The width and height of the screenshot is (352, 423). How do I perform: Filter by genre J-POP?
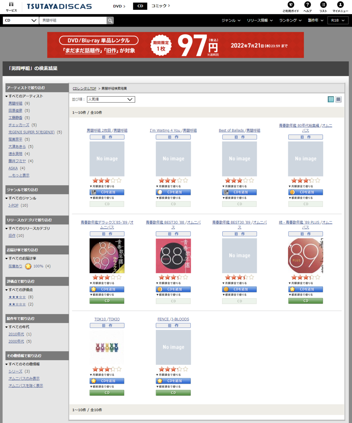coord(13,205)
